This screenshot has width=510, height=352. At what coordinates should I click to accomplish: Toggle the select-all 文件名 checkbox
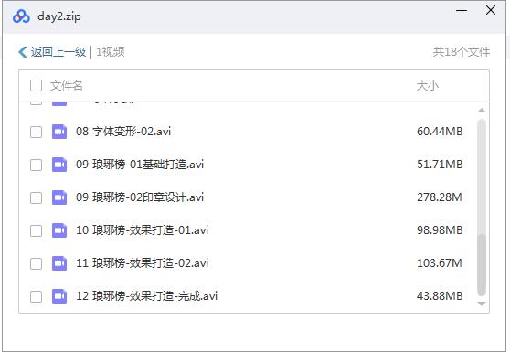click(37, 86)
